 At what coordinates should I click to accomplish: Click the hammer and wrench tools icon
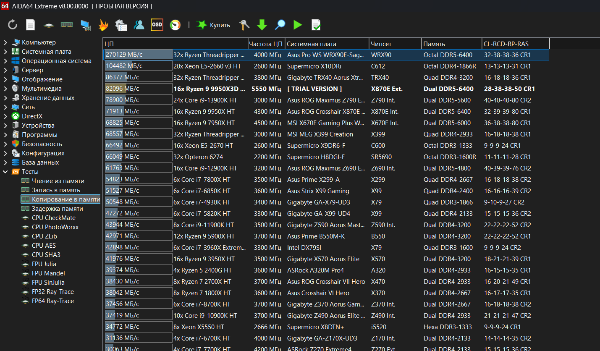[x=244, y=25]
